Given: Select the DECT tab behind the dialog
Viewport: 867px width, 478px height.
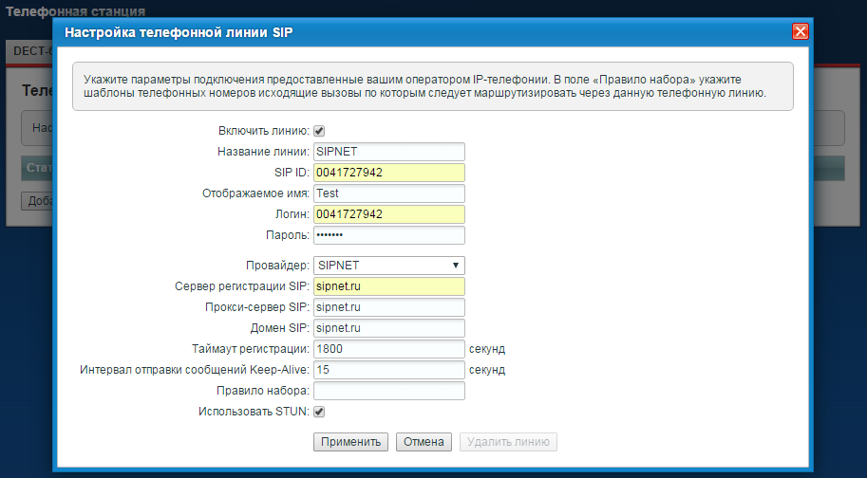Looking at the screenshot, I should [x=30, y=51].
